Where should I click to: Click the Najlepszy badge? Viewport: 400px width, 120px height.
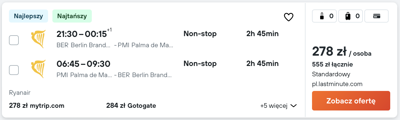click(x=29, y=16)
